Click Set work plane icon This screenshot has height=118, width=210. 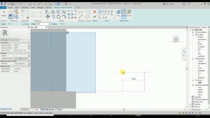[118, 13]
